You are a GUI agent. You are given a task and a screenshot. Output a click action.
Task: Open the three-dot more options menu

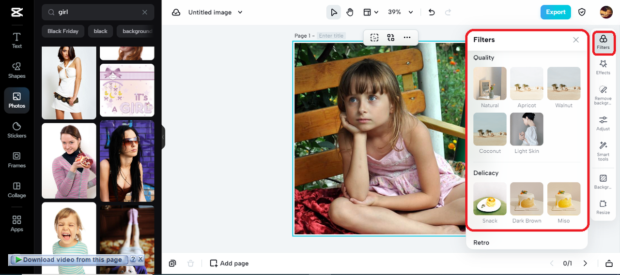tap(407, 37)
